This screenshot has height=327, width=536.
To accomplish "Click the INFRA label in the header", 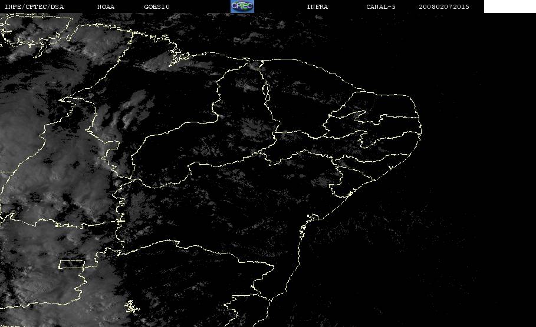I will (x=317, y=6).
